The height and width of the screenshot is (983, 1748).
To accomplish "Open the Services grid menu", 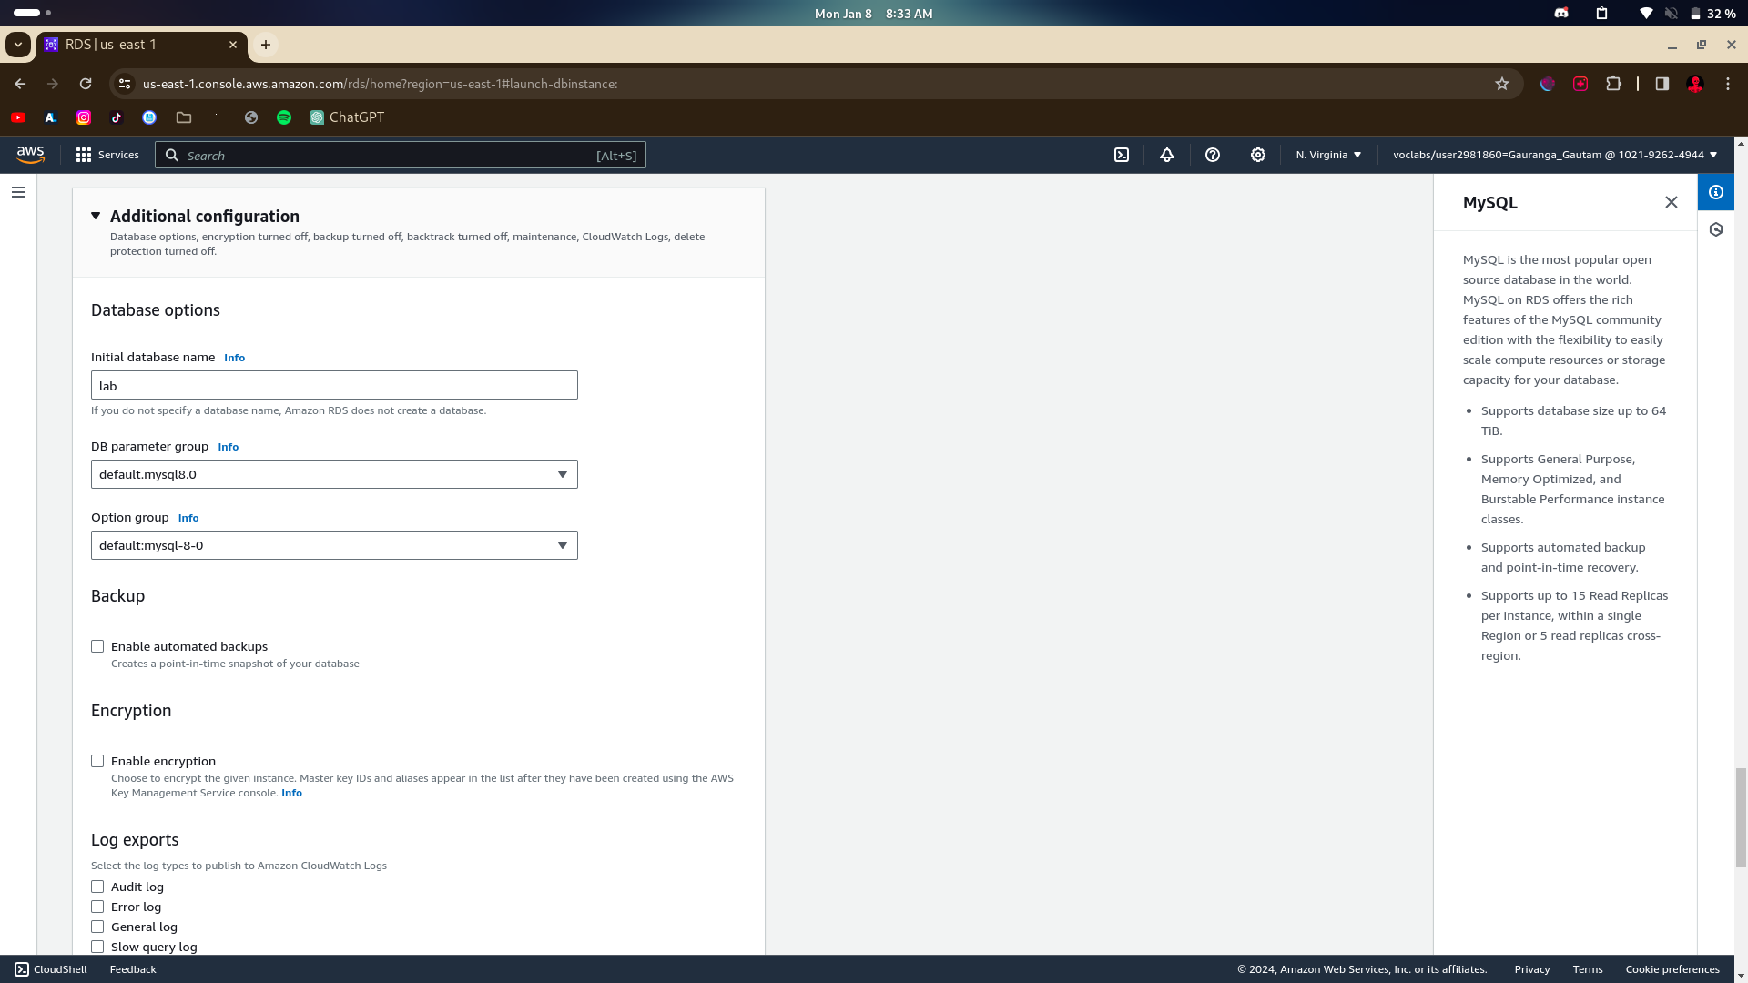I will click(x=107, y=155).
